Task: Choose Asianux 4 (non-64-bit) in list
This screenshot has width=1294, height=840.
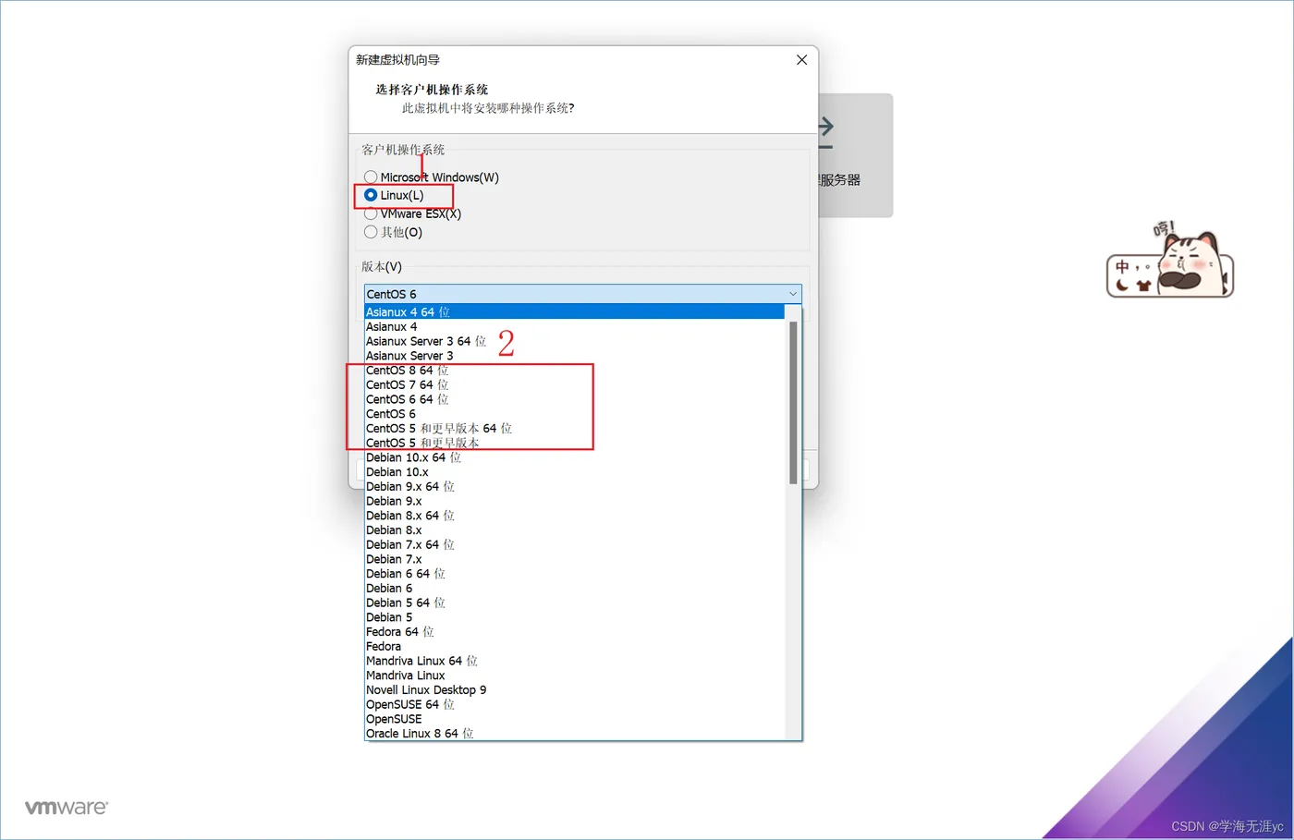Action: point(574,326)
